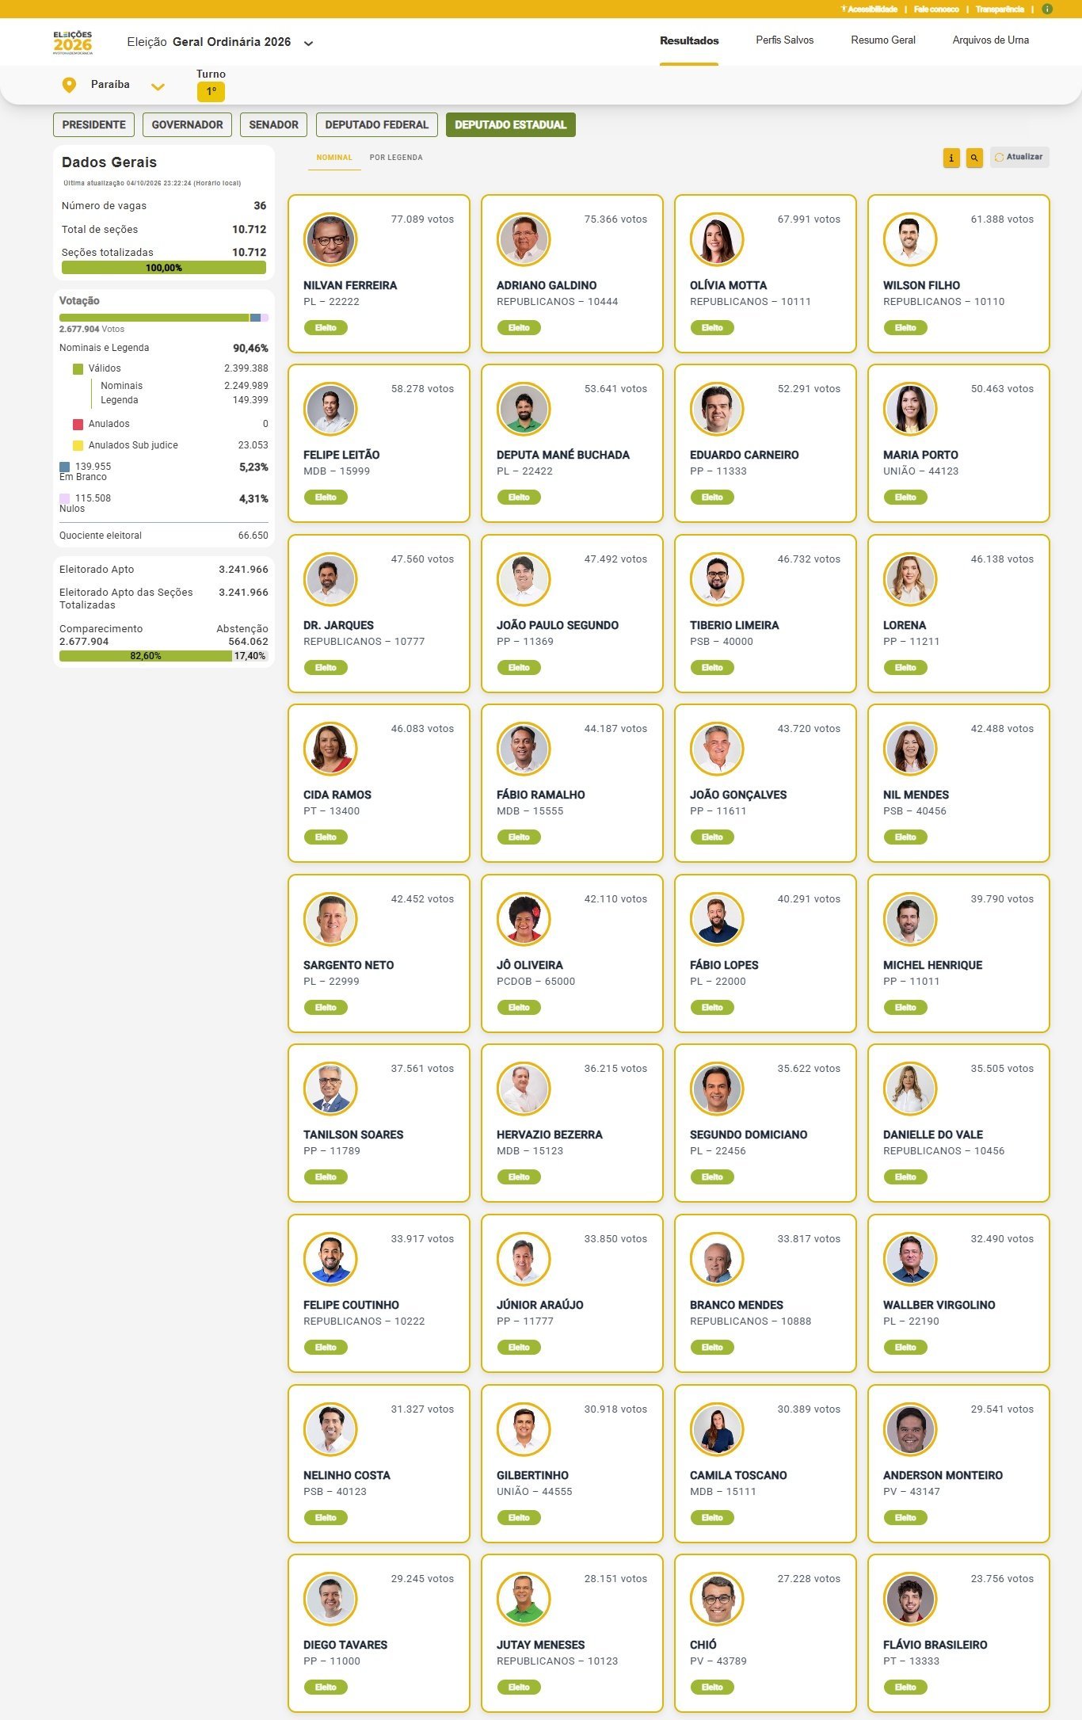The height and width of the screenshot is (1720, 1082).
Task: Click the Eleições 2026 logo
Action: 73,42
